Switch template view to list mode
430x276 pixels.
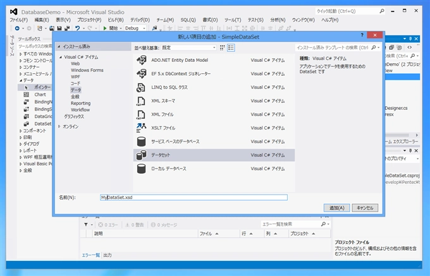pos(231,47)
